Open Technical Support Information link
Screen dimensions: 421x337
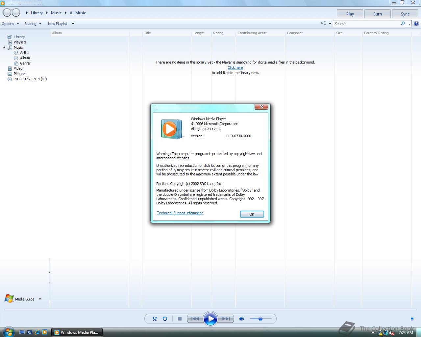[180, 213]
